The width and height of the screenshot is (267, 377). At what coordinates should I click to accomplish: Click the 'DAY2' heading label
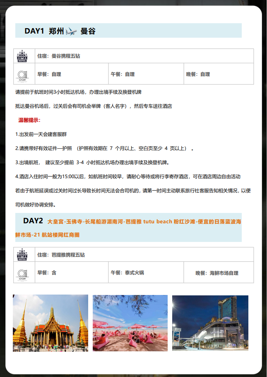[x=33, y=220]
